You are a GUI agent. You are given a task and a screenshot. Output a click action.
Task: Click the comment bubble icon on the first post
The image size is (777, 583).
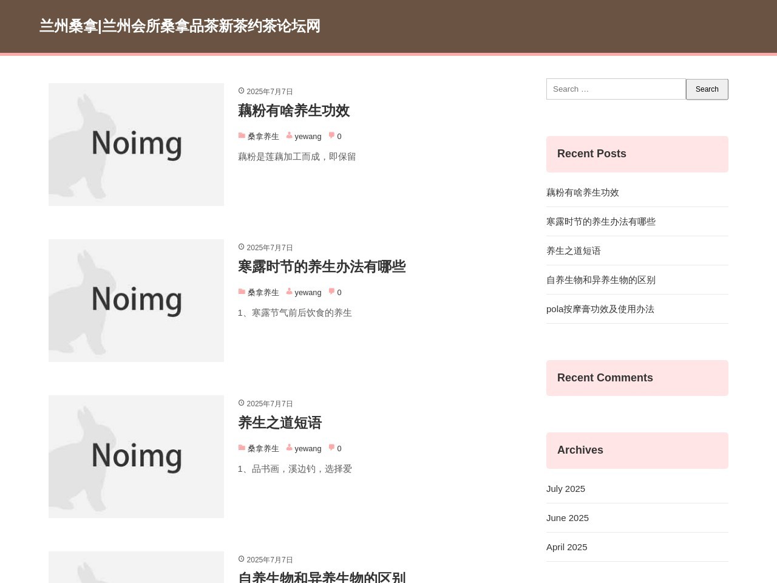(x=331, y=136)
